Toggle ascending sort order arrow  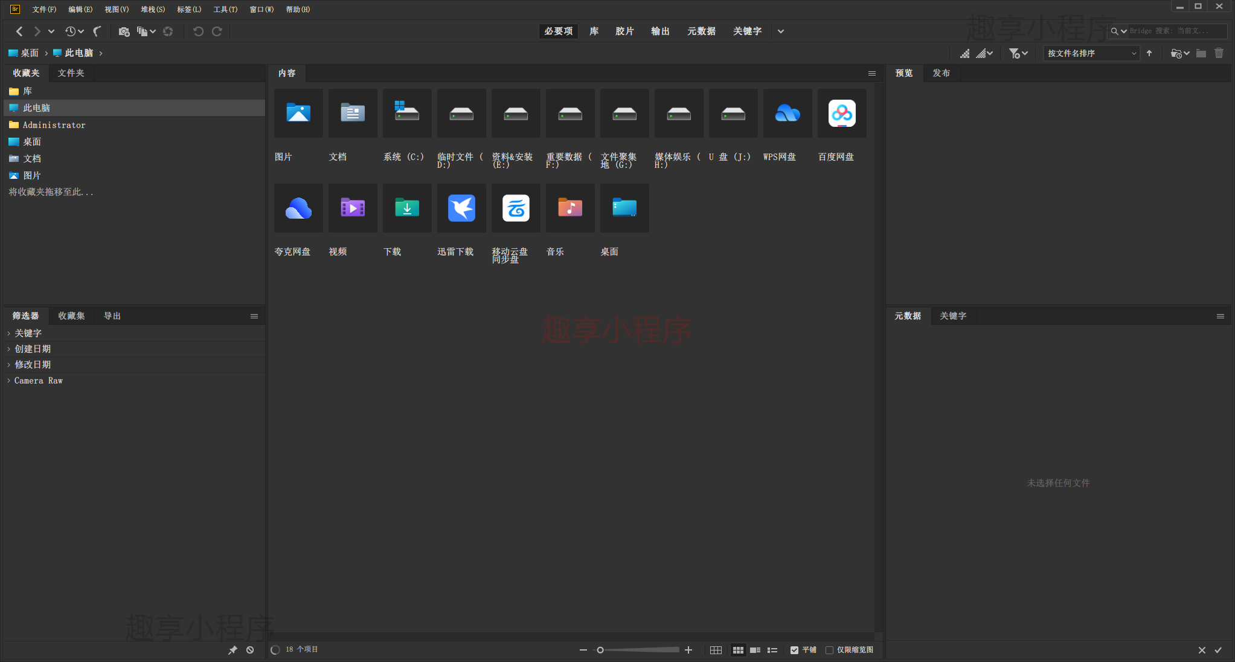(1149, 53)
